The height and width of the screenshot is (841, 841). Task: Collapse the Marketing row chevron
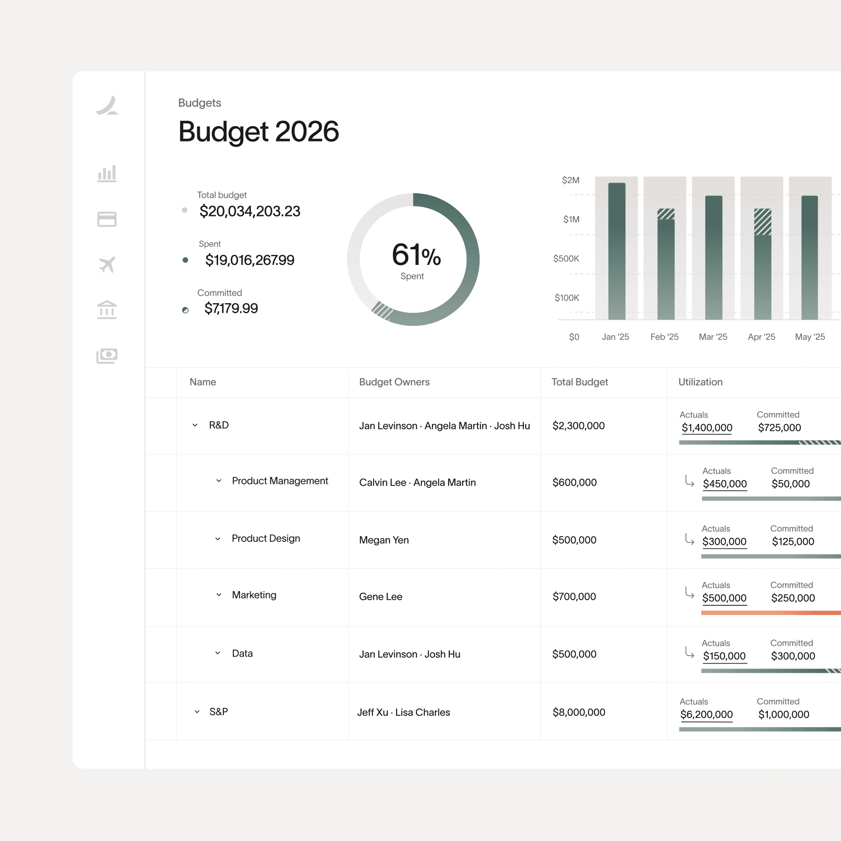coord(219,594)
